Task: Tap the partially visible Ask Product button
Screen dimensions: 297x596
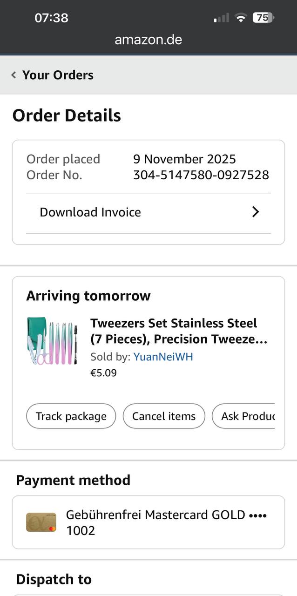Action: 247,416
